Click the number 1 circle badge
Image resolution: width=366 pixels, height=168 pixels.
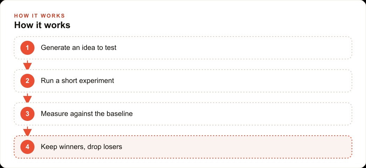[27, 48]
